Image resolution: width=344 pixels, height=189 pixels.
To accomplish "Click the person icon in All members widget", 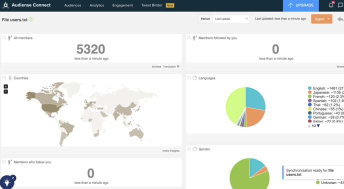I will [x=10, y=38].
